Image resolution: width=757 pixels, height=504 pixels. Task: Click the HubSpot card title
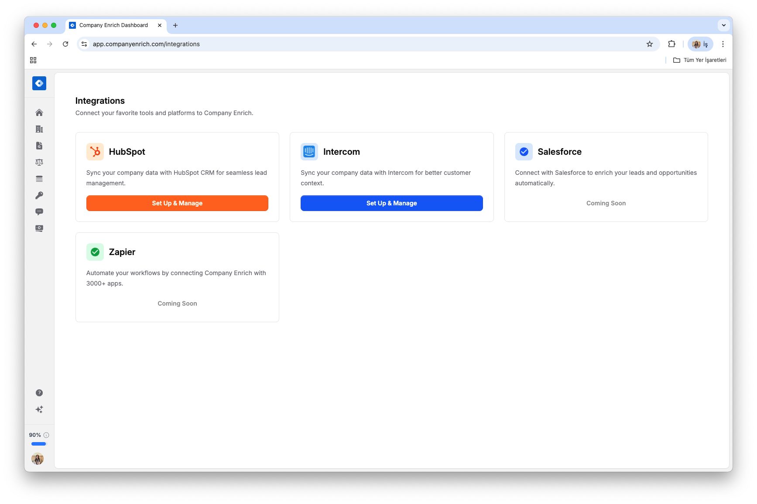click(x=127, y=152)
